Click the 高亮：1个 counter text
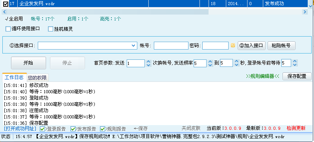This screenshot has width=314, height=142. [x=110, y=19]
